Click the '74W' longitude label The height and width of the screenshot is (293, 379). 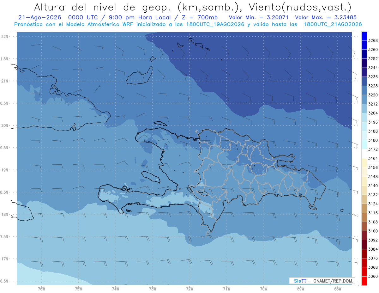(x=116, y=289)
